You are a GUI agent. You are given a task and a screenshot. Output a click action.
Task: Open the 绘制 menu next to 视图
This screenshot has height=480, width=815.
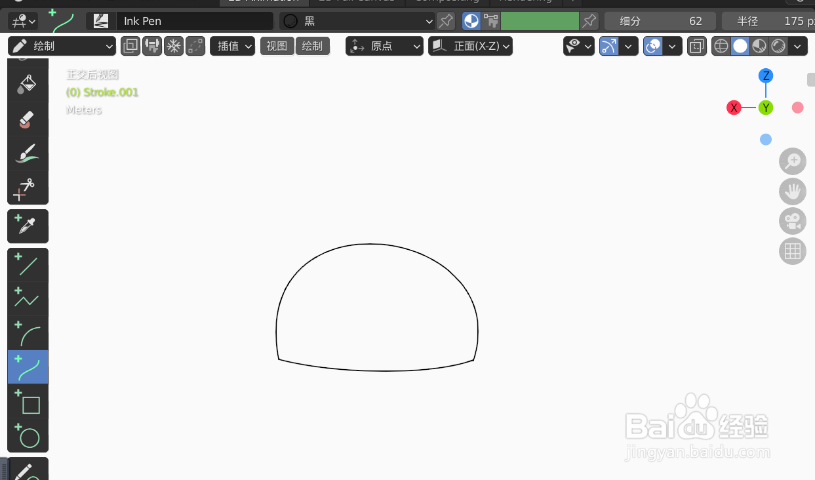click(312, 46)
